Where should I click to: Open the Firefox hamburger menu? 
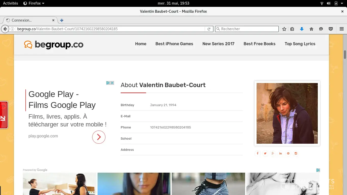[x=342, y=29]
